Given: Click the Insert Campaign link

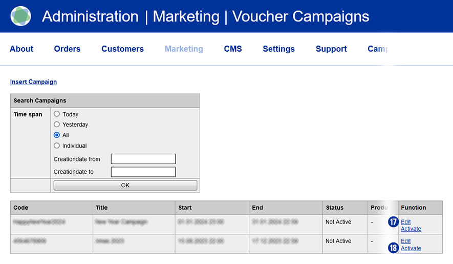Looking at the screenshot, I should pos(33,82).
